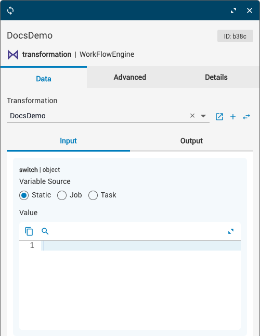
Task: Open search in the value editor
Action: click(45, 231)
